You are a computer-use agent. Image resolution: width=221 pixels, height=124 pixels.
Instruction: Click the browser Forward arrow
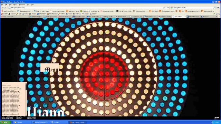6,8
